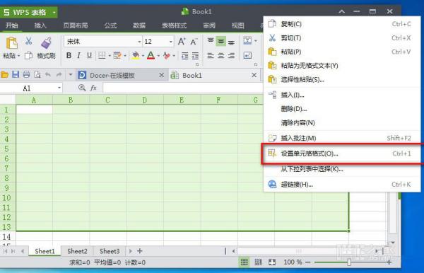The image size is (424, 273).
Task: Expand the quick access toolbar customize arrow
Action: (70, 75)
